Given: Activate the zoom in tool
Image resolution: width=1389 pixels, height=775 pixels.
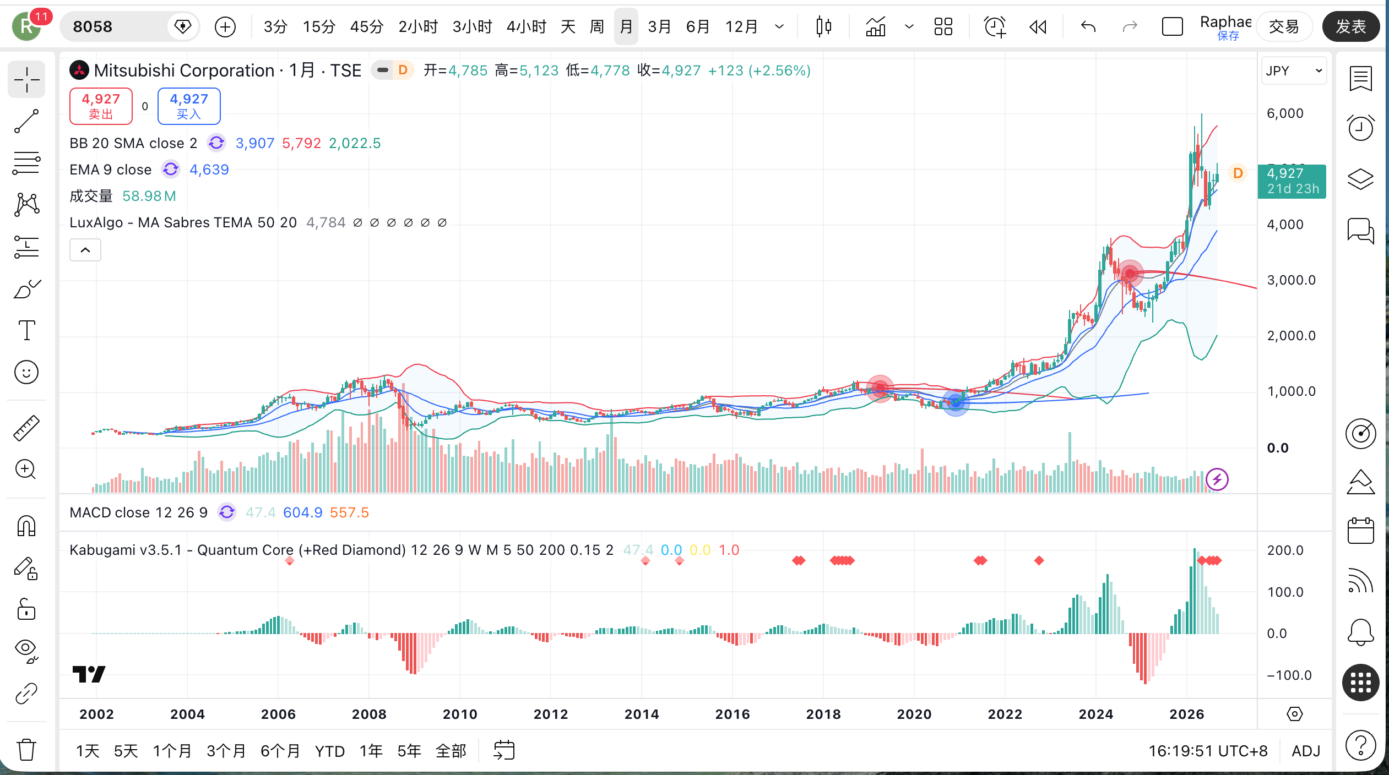Looking at the screenshot, I should pos(26,470).
